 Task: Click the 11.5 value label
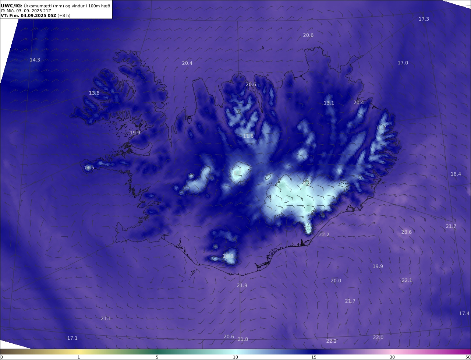point(89,168)
